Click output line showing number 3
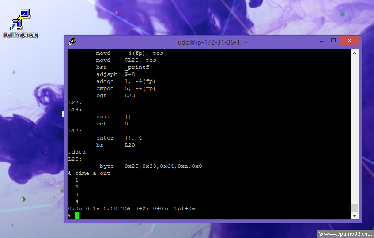Viewport: 374px width, 238px height. [77, 194]
